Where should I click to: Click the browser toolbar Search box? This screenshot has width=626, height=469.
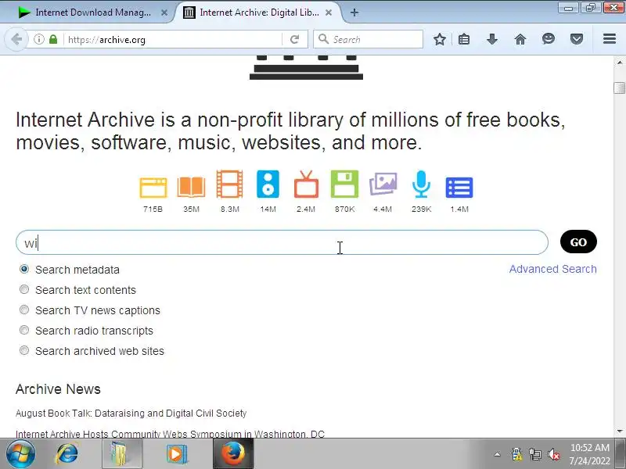pos(368,39)
